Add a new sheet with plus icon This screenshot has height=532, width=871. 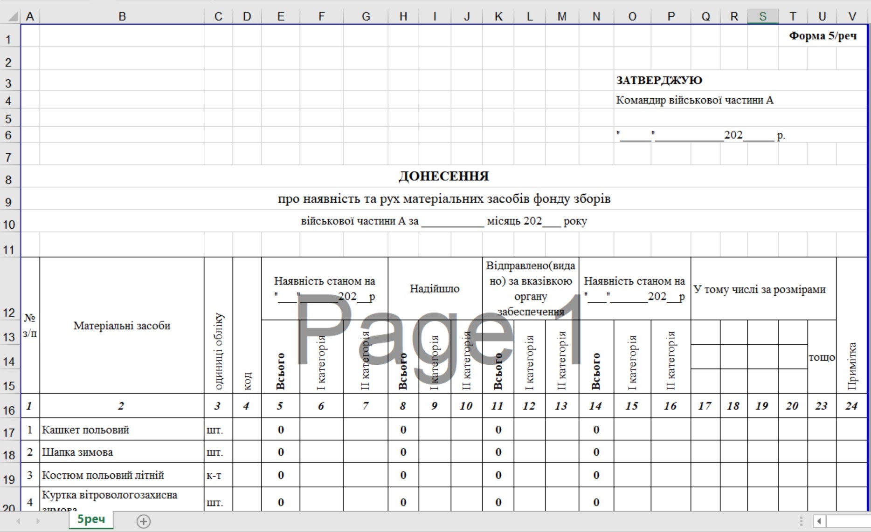(x=143, y=521)
